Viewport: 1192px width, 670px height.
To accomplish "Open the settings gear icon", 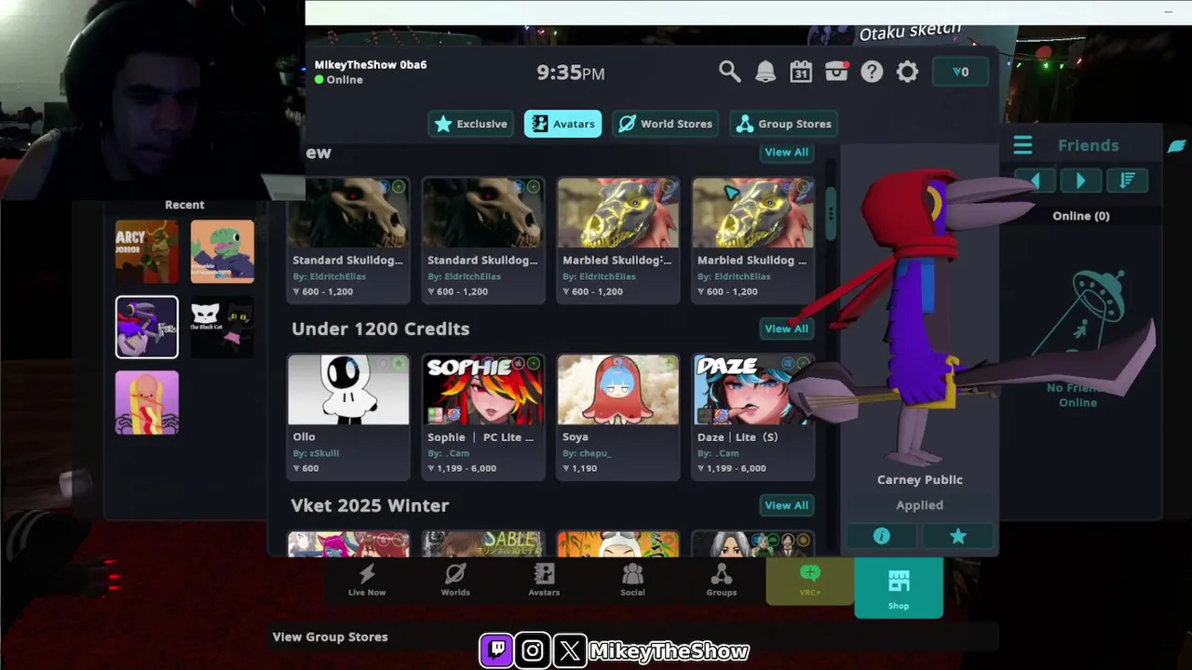I will coord(907,72).
